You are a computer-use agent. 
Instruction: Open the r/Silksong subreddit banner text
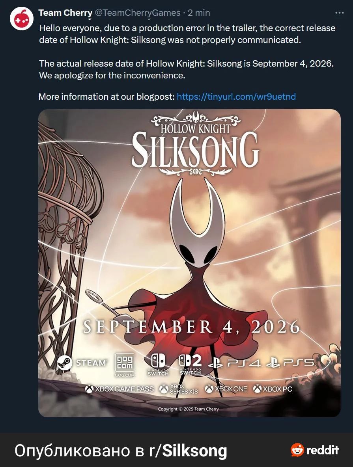click(121, 450)
